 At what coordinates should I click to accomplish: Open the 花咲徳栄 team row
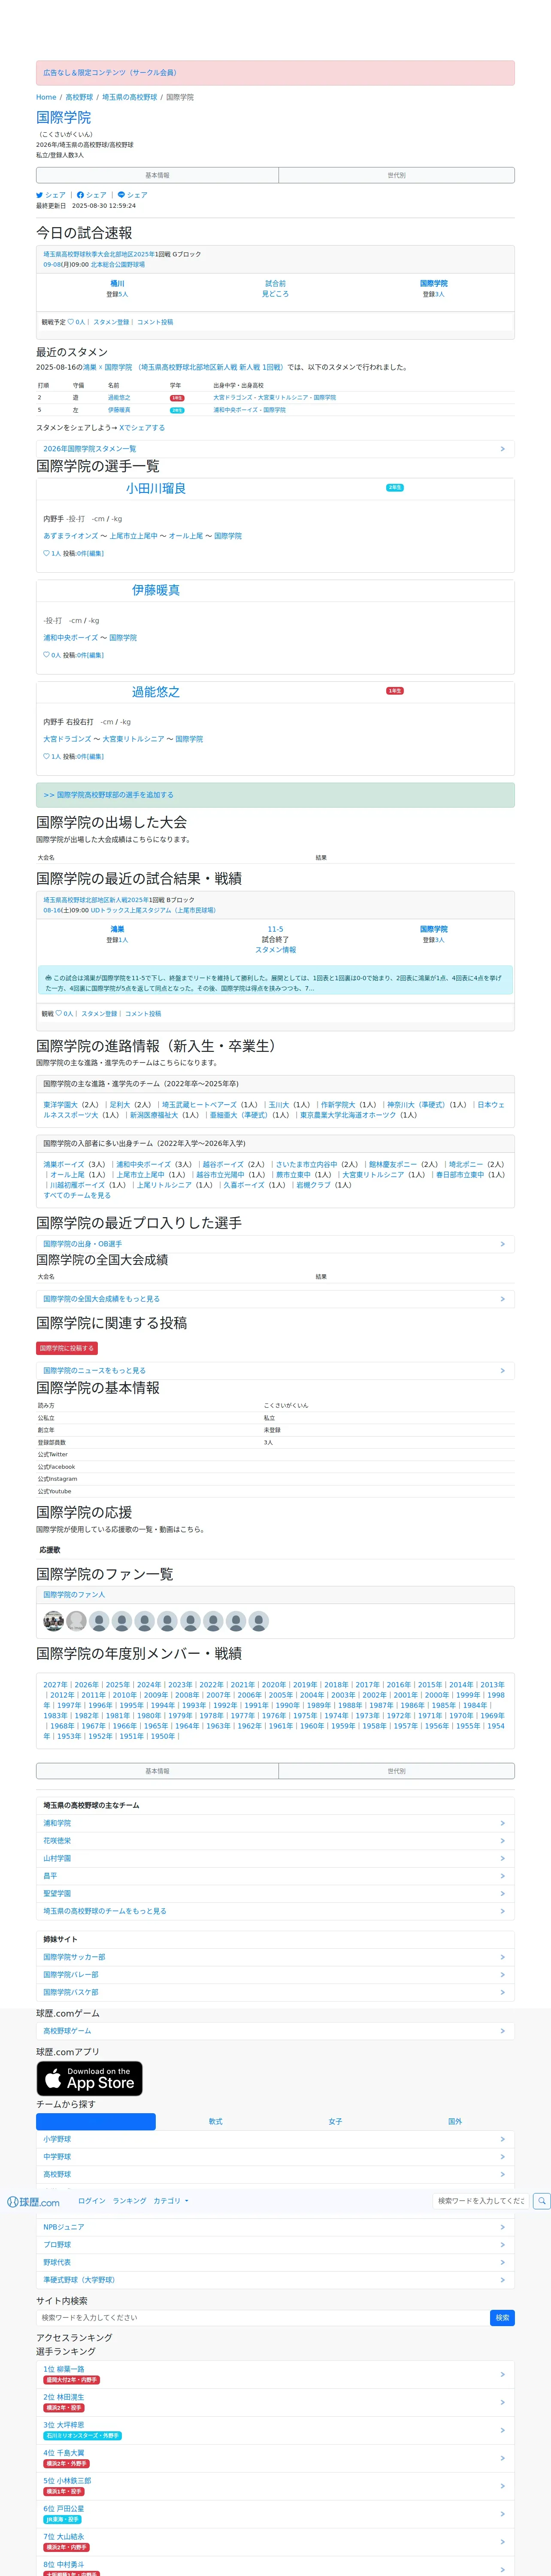275,1841
